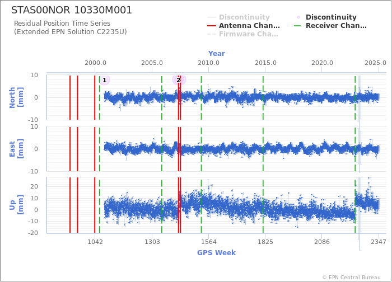Click the Year axis title

pyautogui.click(x=217, y=54)
